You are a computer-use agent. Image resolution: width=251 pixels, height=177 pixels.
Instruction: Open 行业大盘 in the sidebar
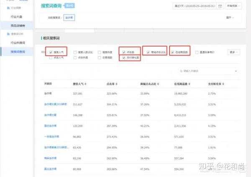(x=17, y=17)
